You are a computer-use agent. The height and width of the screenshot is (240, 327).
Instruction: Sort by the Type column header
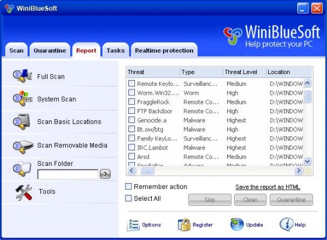tap(202, 72)
